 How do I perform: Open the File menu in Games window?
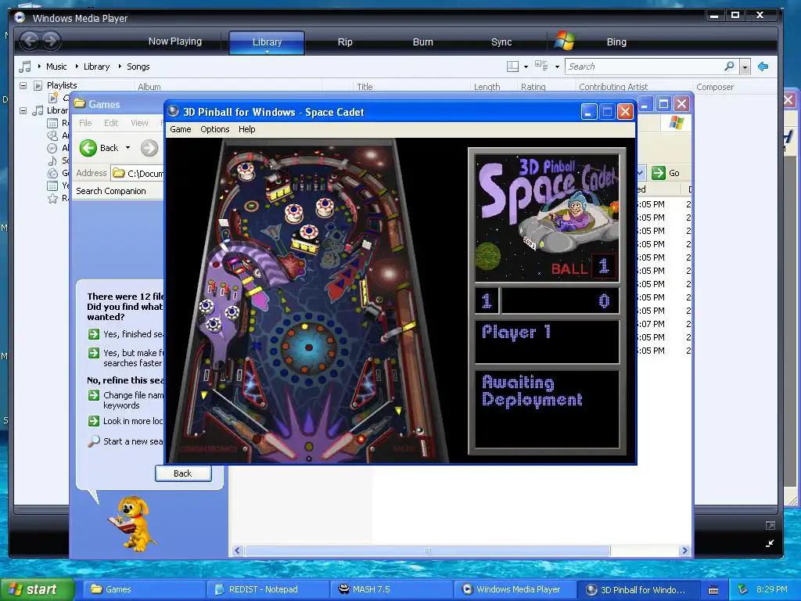85,123
